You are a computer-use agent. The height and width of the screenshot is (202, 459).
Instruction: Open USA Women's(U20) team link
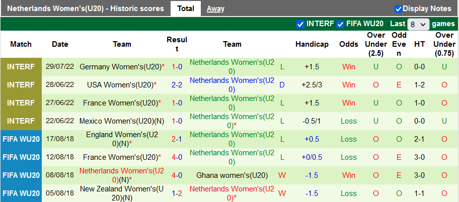[120, 85]
